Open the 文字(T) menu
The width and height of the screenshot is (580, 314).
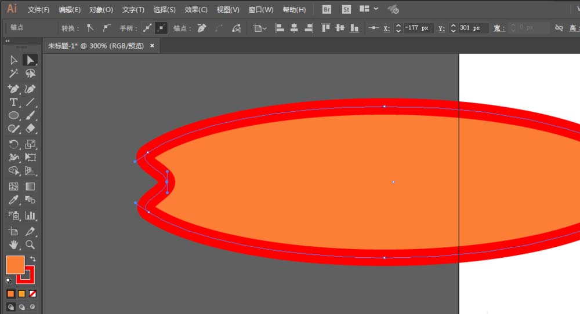point(133,10)
